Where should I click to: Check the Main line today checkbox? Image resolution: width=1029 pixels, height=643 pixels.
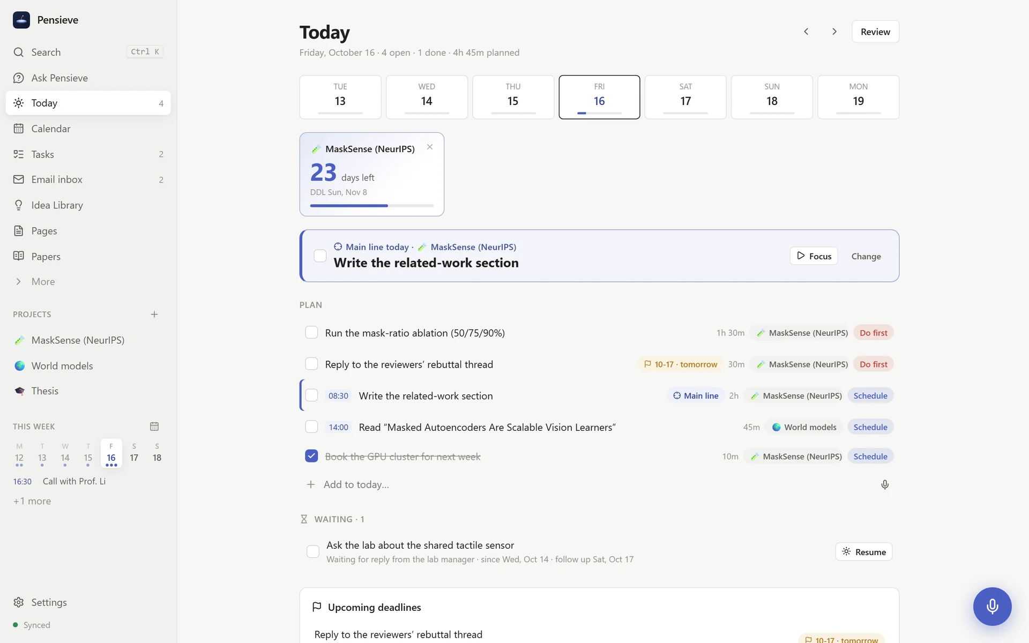pos(320,256)
